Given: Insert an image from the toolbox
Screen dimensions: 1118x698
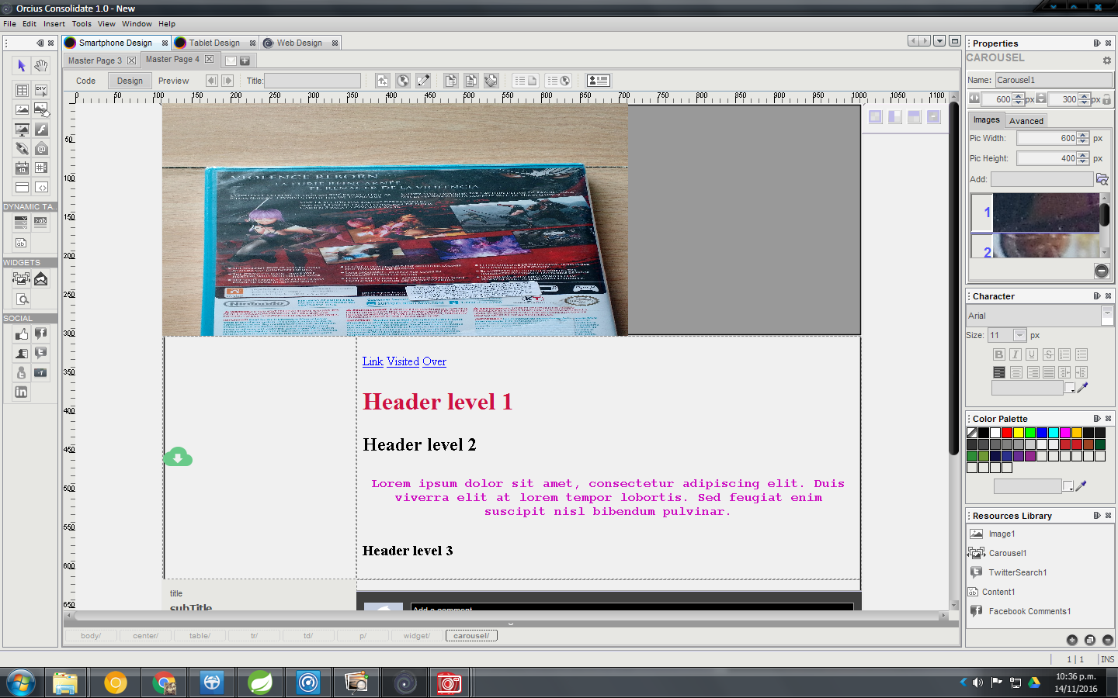Looking at the screenshot, I should [x=22, y=109].
